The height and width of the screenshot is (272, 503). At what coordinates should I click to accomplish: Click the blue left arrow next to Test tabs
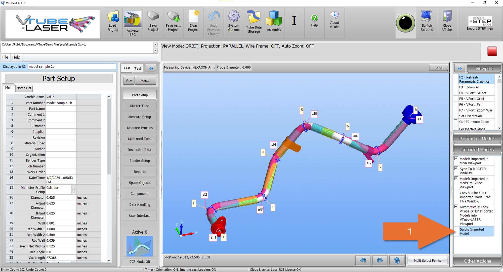151,68
